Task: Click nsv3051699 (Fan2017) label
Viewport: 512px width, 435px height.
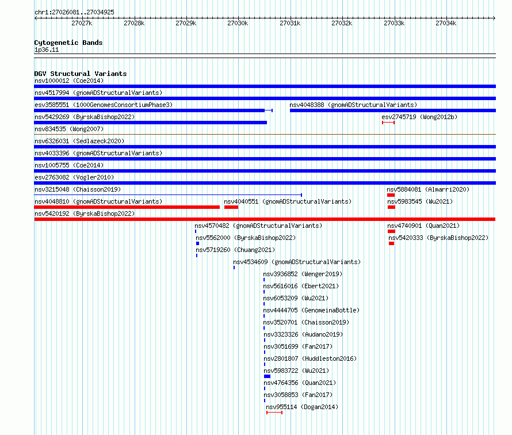Action: tap(298, 346)
